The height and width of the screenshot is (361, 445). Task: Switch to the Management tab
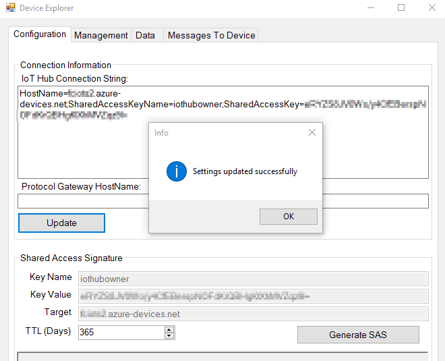101,35
